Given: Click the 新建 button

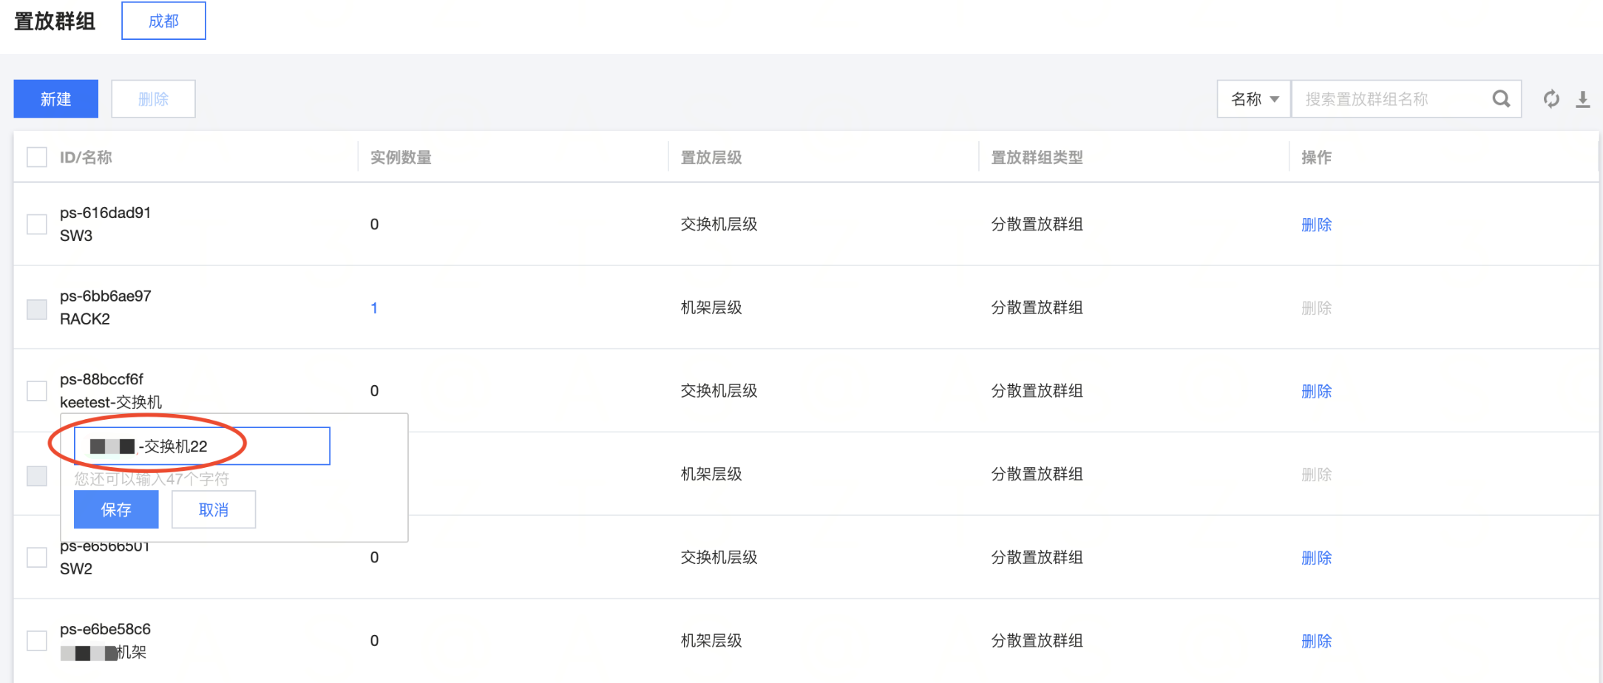Looking at the screenshot, I should pos(56,99).
